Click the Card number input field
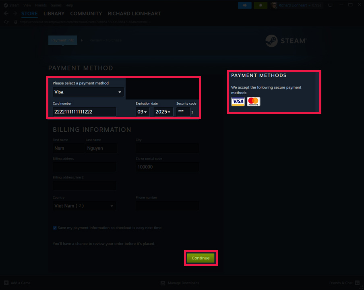 (83, 112)
